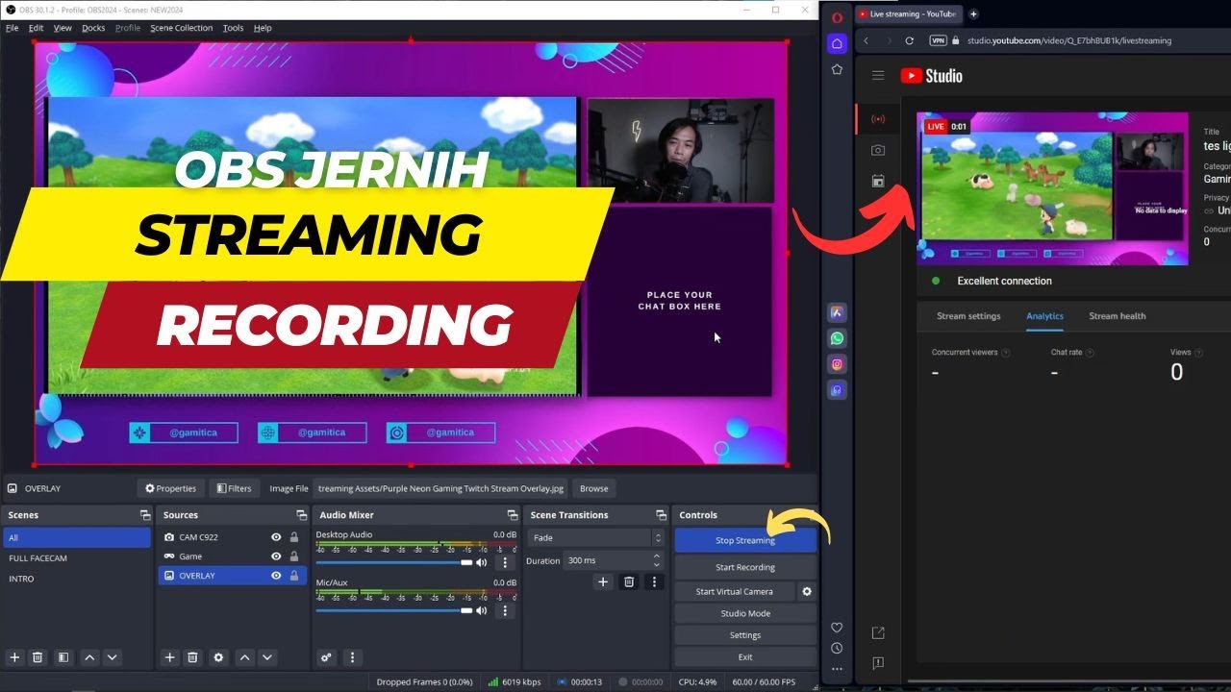The height and width of the screenshot is (692, 1231).
Task: Hide the CAM C922 source
Action: pyautogui.click(x=276, y=537)
